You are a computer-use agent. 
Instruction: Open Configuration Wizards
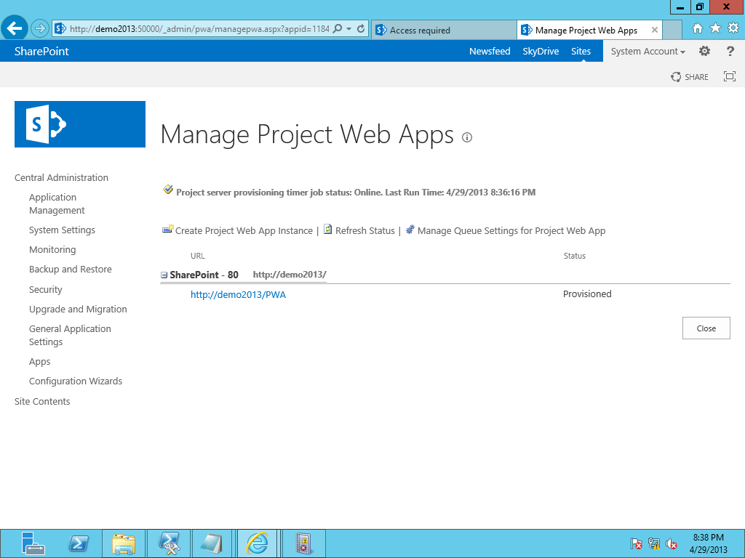click(76, 381)
